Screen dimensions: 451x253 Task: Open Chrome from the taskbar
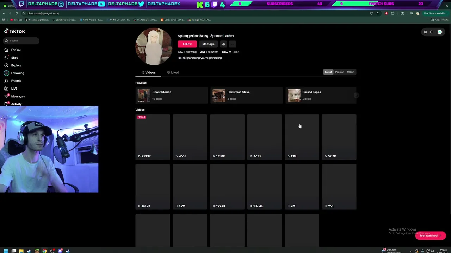click(x=44, y=251)
